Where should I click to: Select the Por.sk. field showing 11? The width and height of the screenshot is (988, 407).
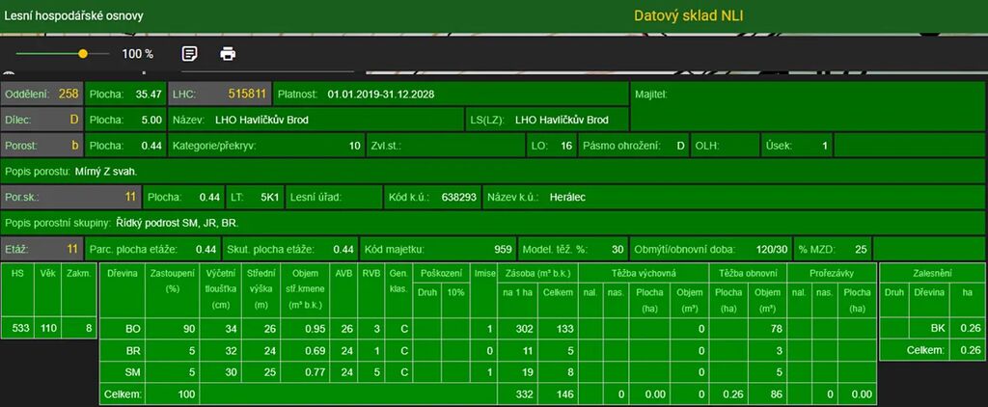click(71, 197)
